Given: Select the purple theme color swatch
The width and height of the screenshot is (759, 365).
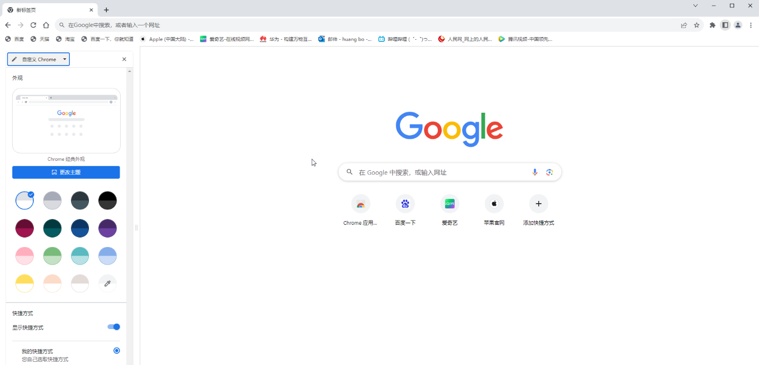Looking at the screenshot, I should coord(107,228).
